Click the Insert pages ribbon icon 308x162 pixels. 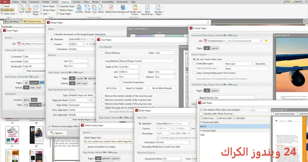[x=21, y=10]
